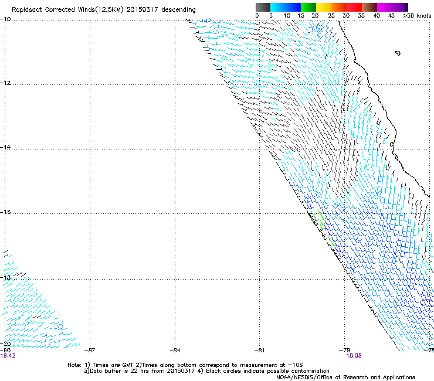Click the gray 0-5 knots color swatch

pyautogui.click(x=263, y=7)
